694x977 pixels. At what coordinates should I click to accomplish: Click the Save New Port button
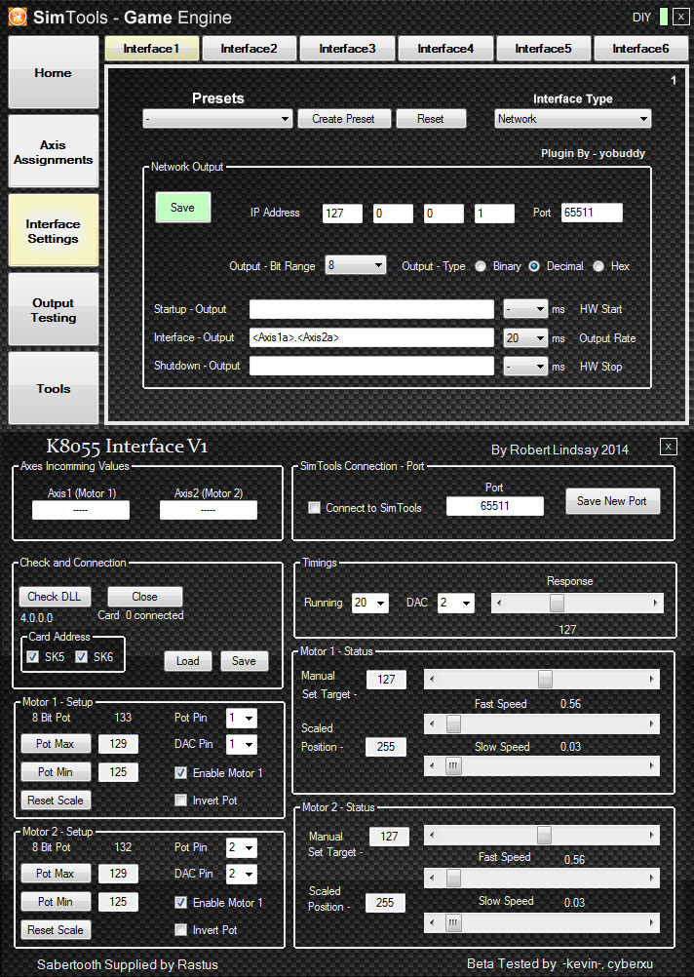pos(612,501)
